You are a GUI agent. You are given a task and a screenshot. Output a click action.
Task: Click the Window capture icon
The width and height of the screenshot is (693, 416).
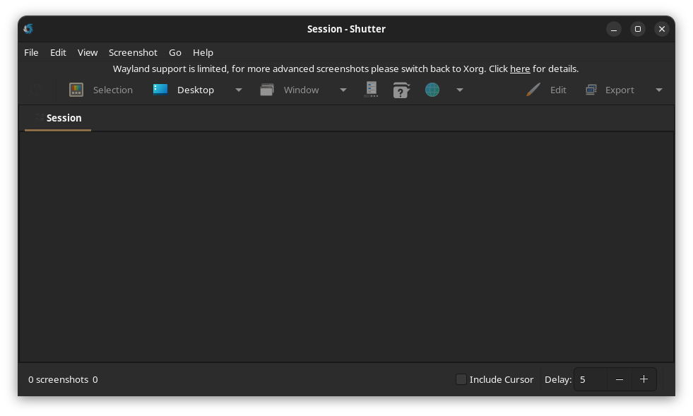pyautogui.click(x=267, y=90)
